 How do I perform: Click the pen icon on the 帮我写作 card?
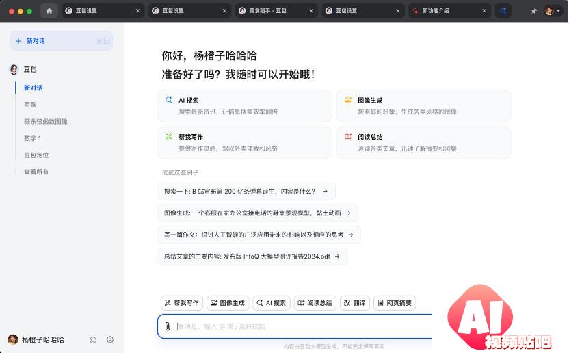point(169,137)
